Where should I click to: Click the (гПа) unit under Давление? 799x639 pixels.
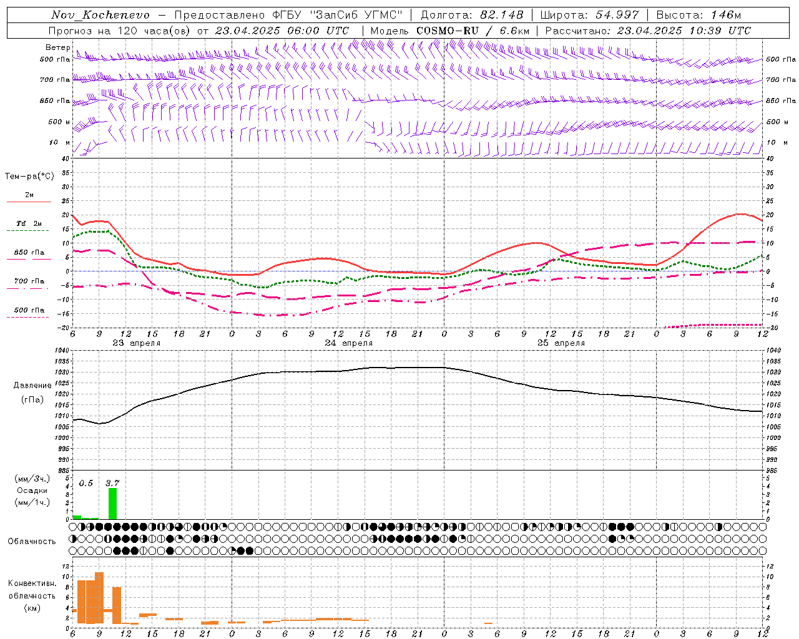pyautogui.click(x=32, y=400)
